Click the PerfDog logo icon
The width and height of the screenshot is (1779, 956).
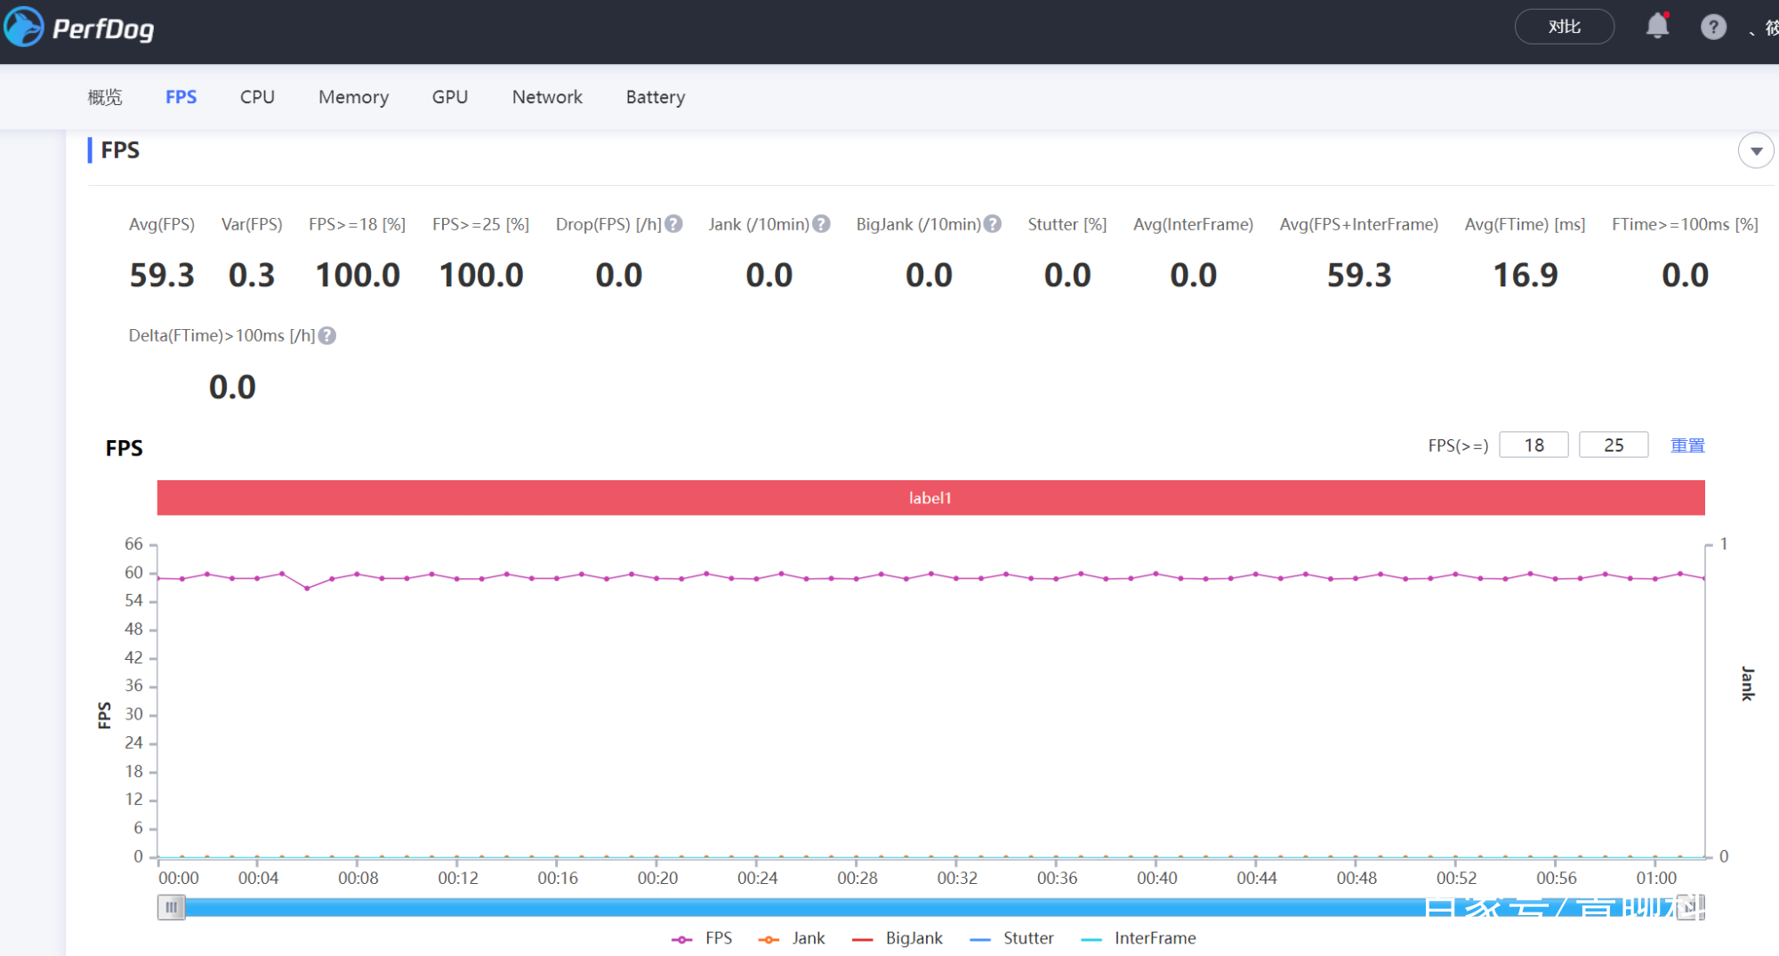click(x=23, y=27)
